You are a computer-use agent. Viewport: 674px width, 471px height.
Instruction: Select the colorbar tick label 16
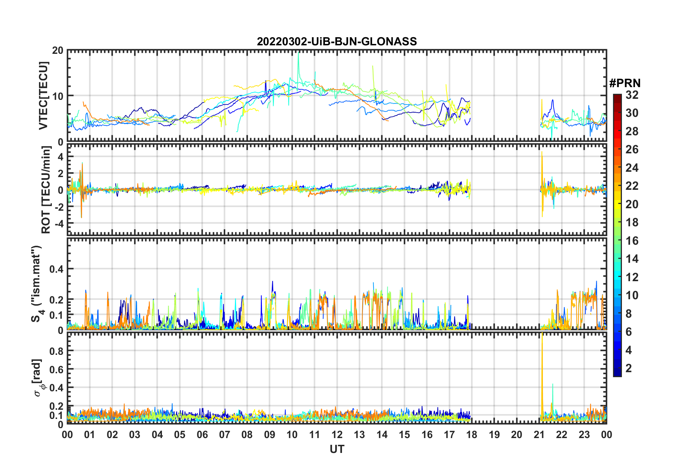[x=632, y=241]
